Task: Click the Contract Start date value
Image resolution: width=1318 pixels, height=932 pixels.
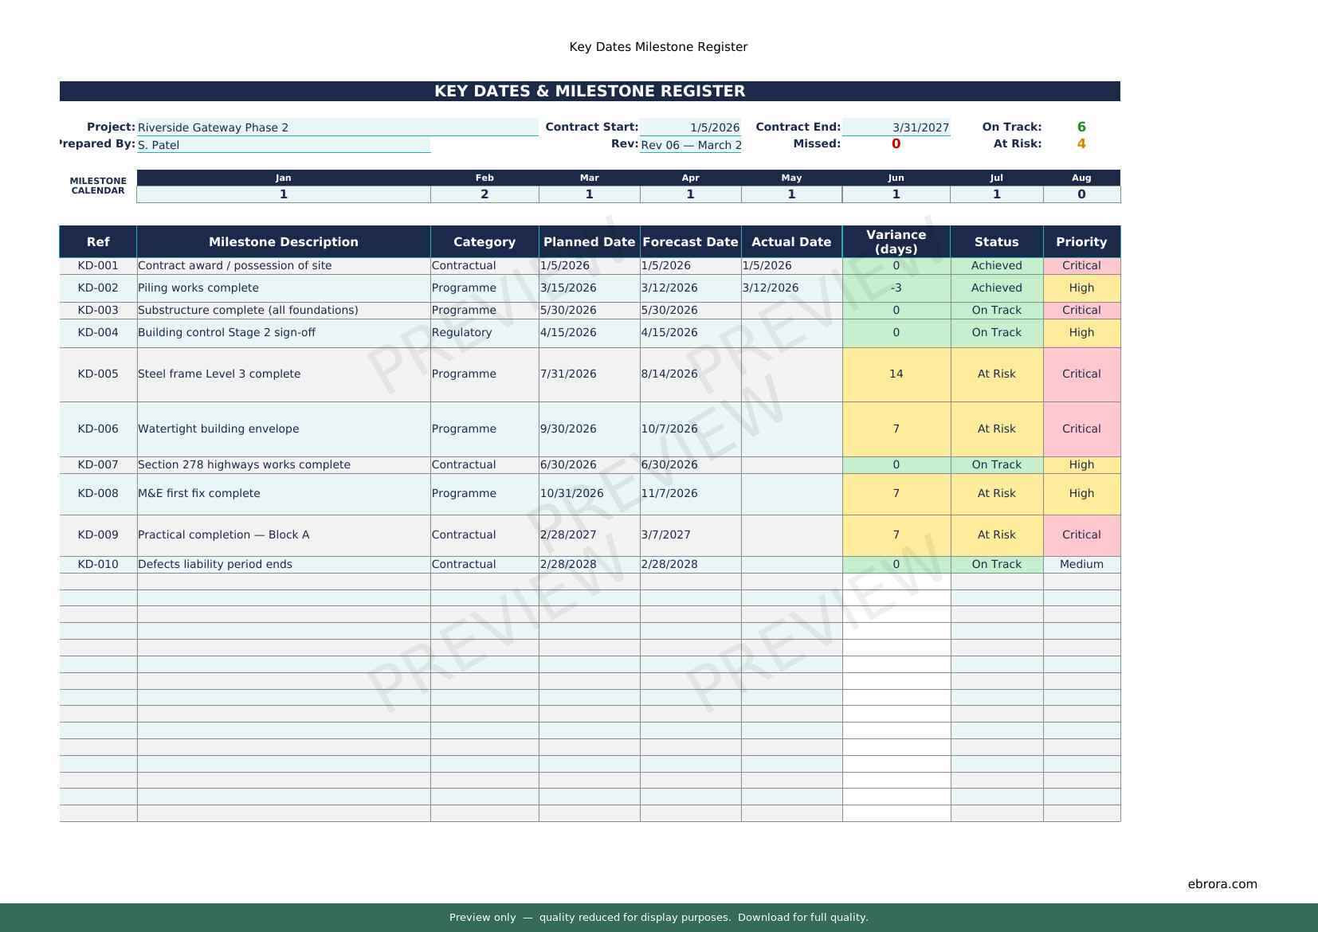Action: point(690,127)
